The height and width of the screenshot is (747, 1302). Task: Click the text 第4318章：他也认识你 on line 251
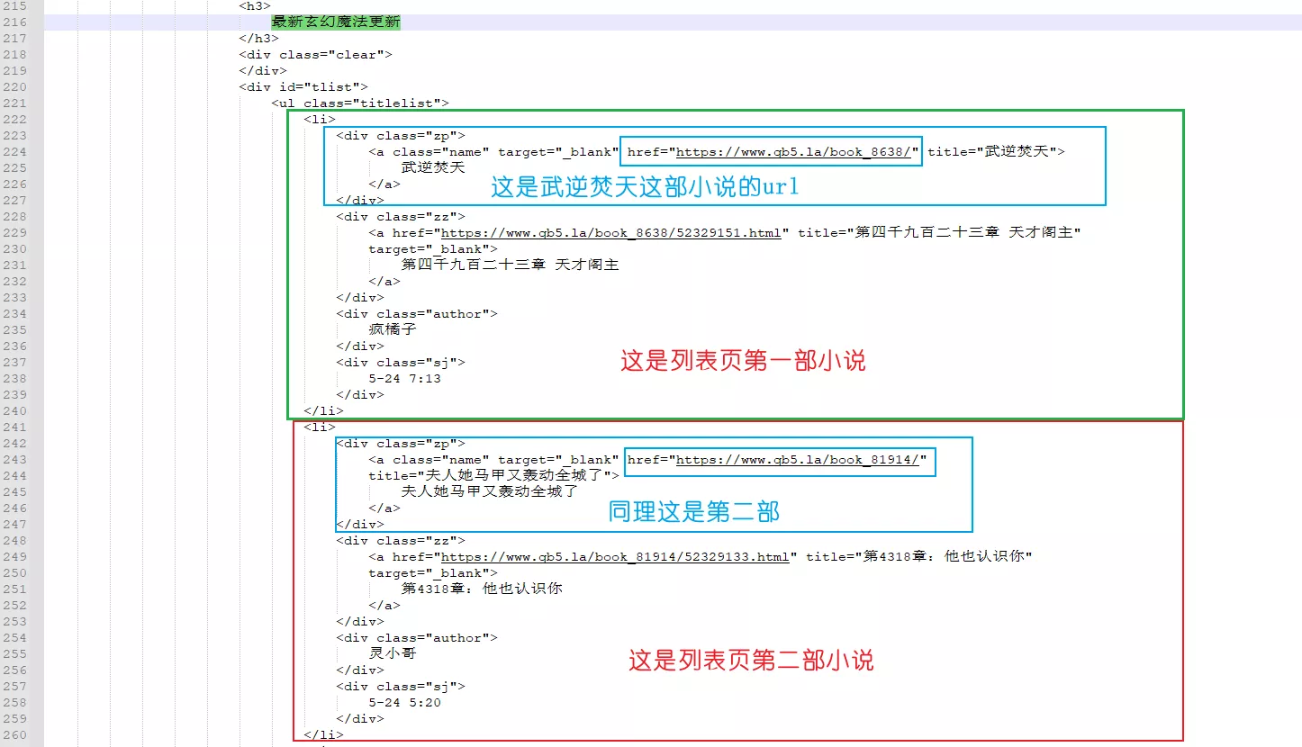tap(482, 589)
